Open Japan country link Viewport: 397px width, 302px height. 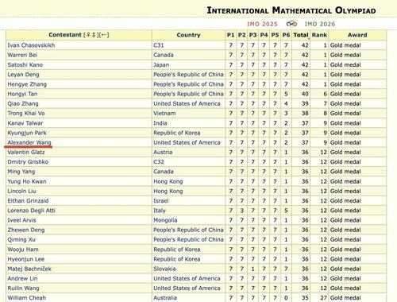[x=161, y=65]
